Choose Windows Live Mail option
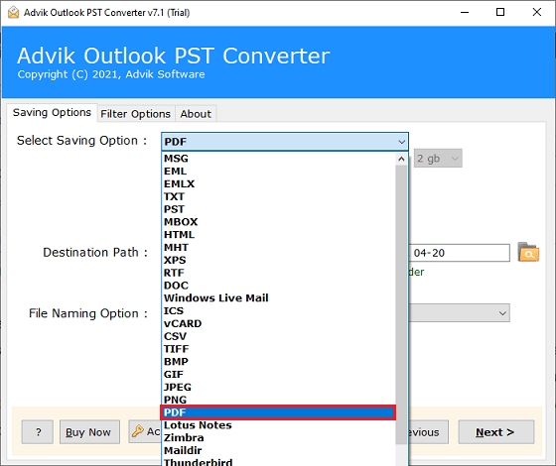This screenshot has height=466, width=556. tap(278, 298)
